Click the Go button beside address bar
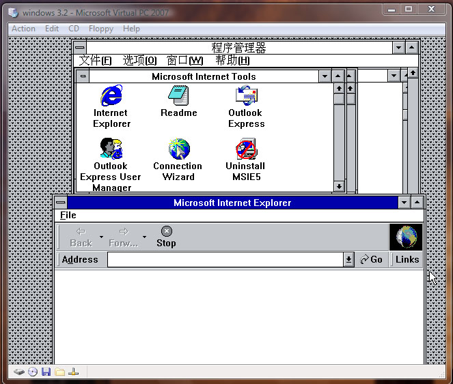The image size is (453, 384). click(x=371, y=260)
